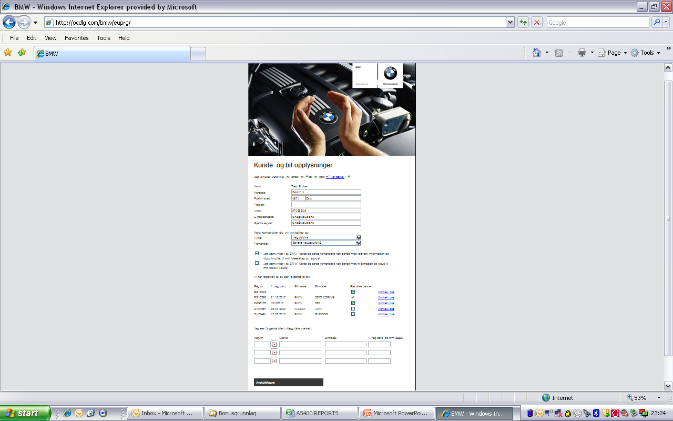Remove second additional car row red X
Image resolution: width=673 pixels, height=421 pixels.
pyautogui.click(x=274, y=353)
